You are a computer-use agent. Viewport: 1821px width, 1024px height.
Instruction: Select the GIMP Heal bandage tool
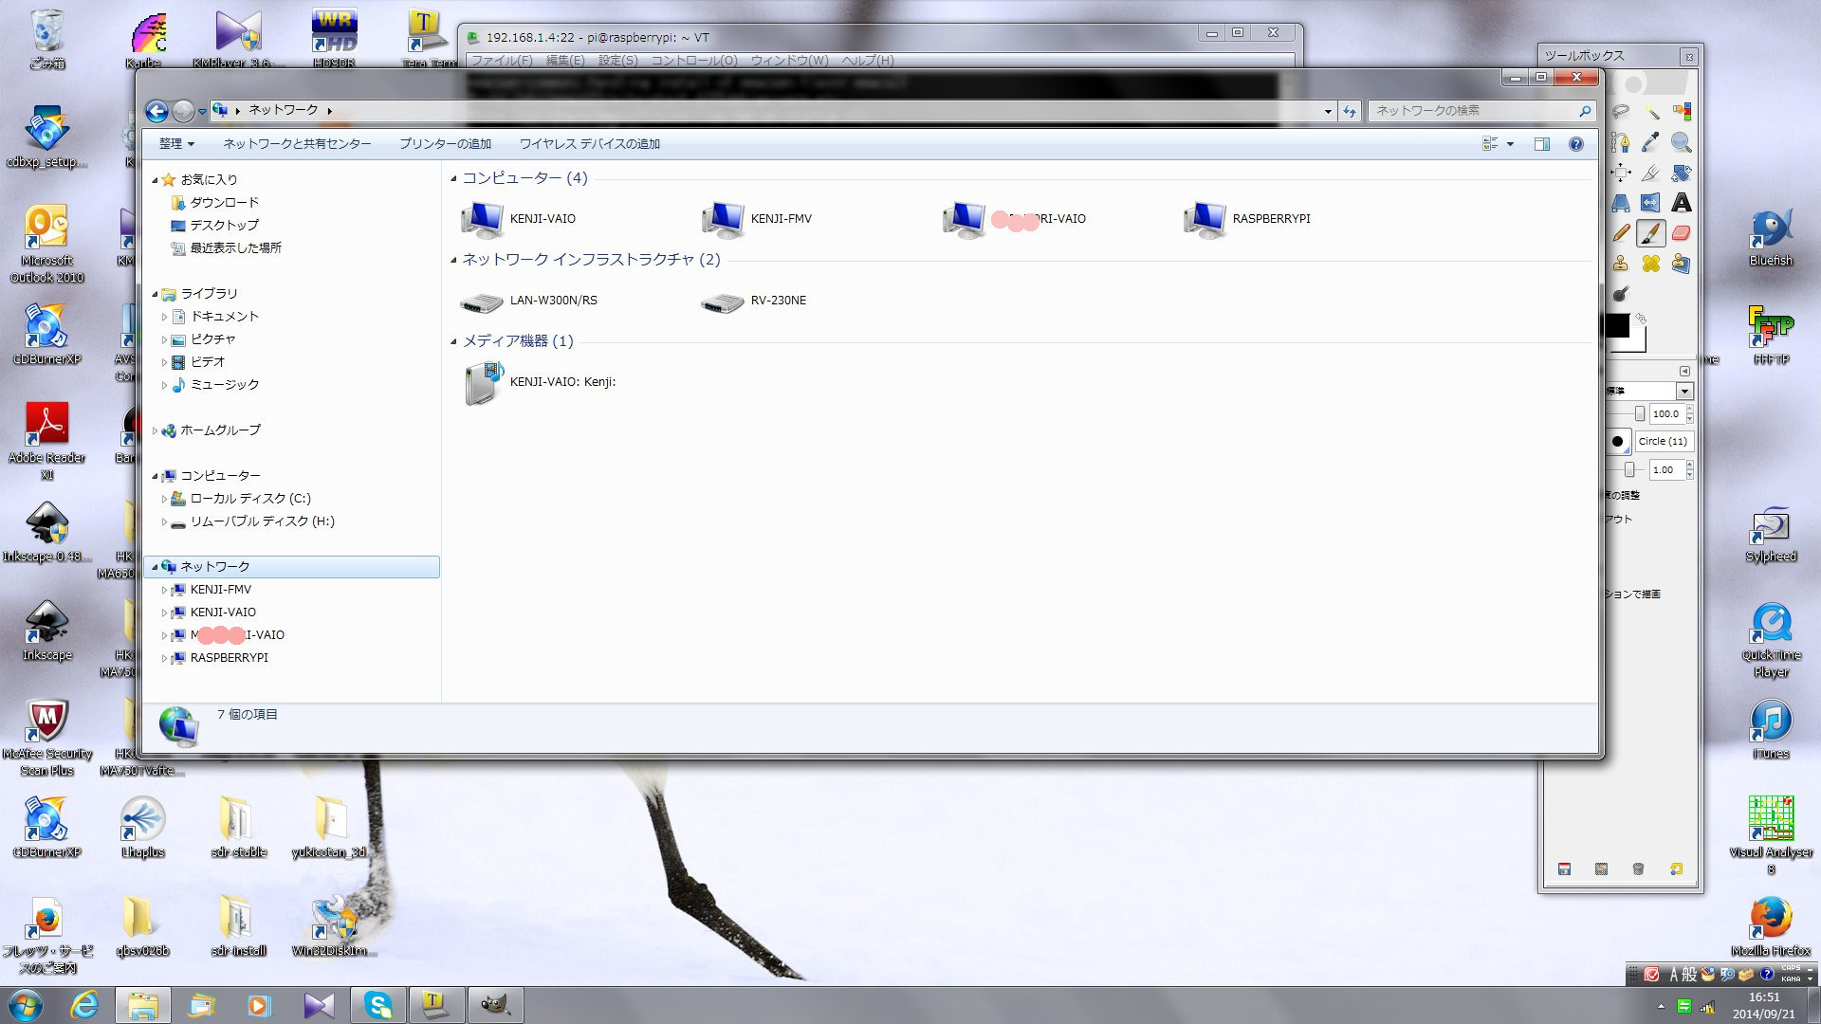(x=1651, y=264)
